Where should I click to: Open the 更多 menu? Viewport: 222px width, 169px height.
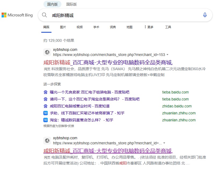pyautogui.click(x=149, y=27)
